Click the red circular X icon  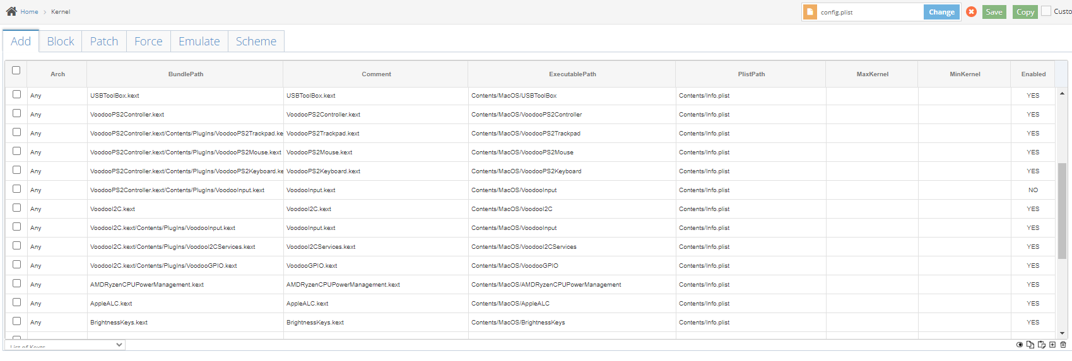(972, 12)
